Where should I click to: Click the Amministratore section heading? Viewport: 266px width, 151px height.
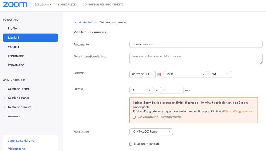[x=15, y=80]
